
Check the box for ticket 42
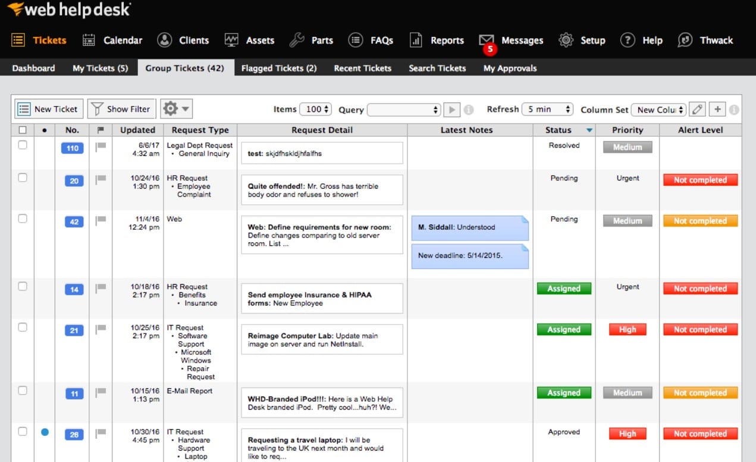coord(23,218)
